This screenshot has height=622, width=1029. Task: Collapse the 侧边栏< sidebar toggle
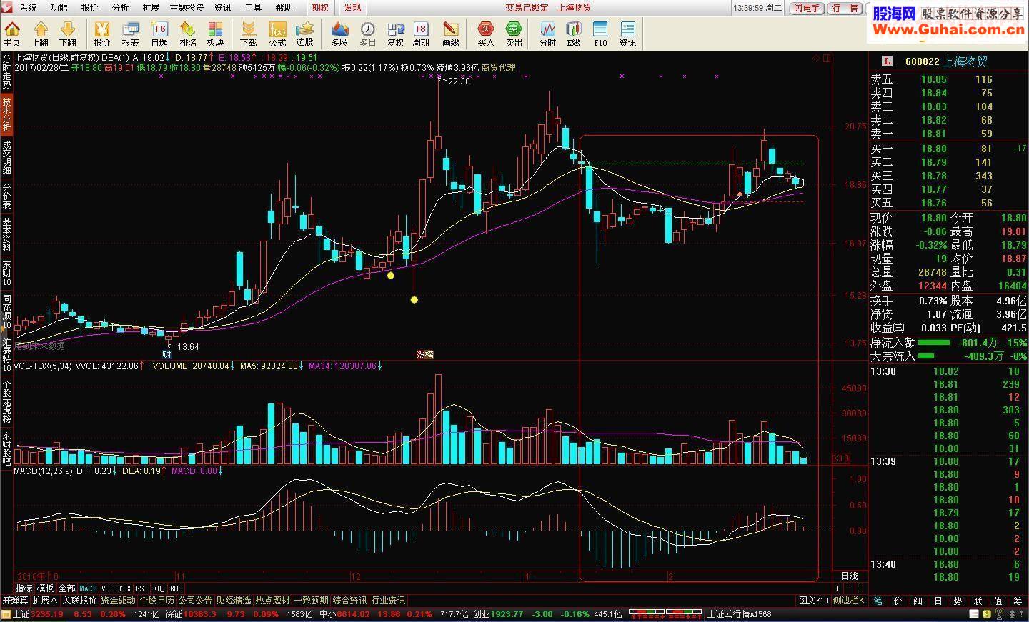[x=849, y=601]
